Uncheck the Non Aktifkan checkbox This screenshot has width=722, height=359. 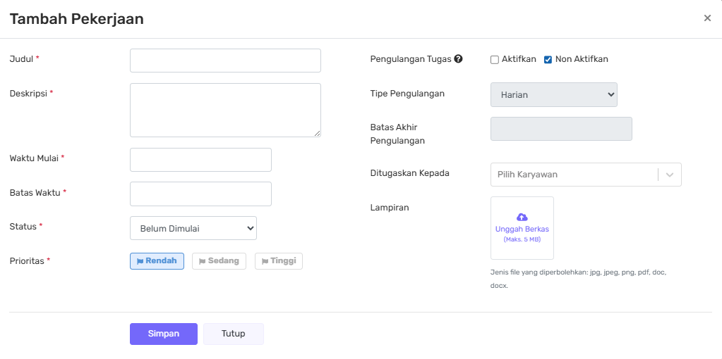548,60
